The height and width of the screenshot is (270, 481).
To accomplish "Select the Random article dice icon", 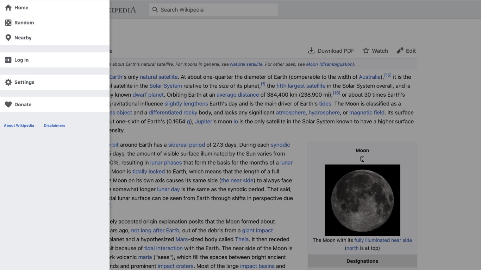I will 8,22.
